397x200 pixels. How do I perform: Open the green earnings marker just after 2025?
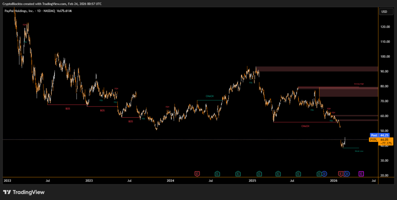pyautogui.click(x=259, y=174)
